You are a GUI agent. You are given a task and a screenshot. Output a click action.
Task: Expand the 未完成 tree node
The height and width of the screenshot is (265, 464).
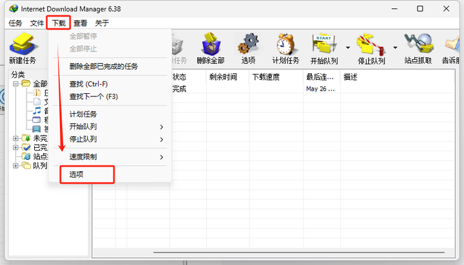[x=15, y=138]
